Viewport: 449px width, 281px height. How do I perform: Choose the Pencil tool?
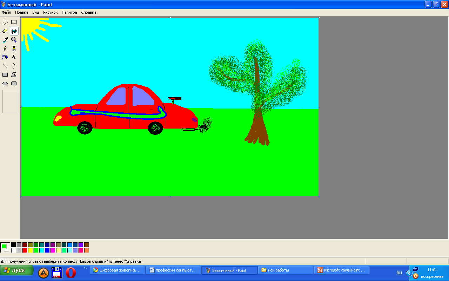(5, 48)
